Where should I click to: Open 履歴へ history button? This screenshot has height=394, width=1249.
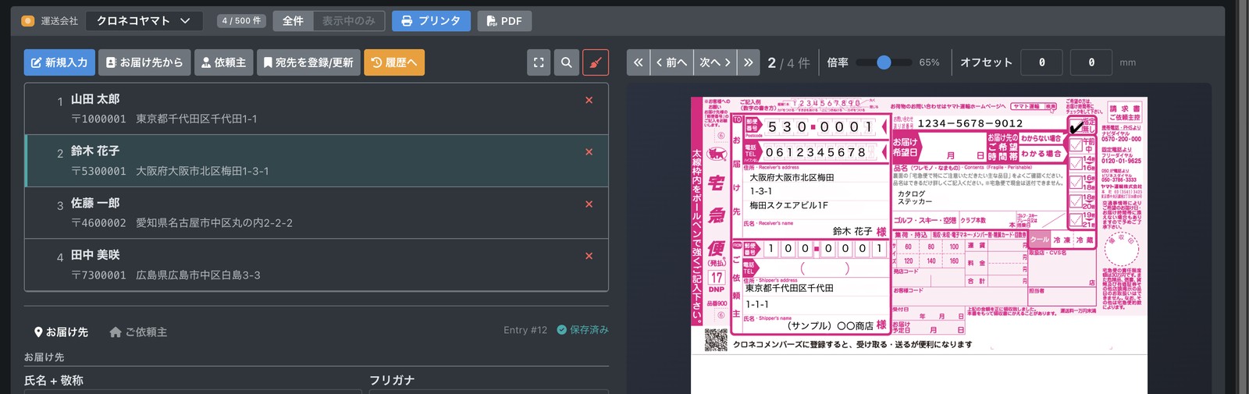click(x=394, y=62)
